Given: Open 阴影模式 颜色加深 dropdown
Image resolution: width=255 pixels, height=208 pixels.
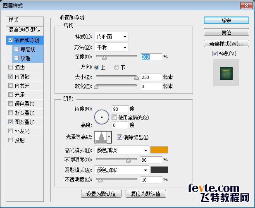Looking at the screenshot, I should point(122,170).
